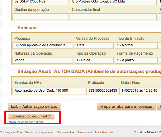Click the Tipo da Operação field 1 - Saída
This screenshot has width=161, height=137.
[94, 60]
